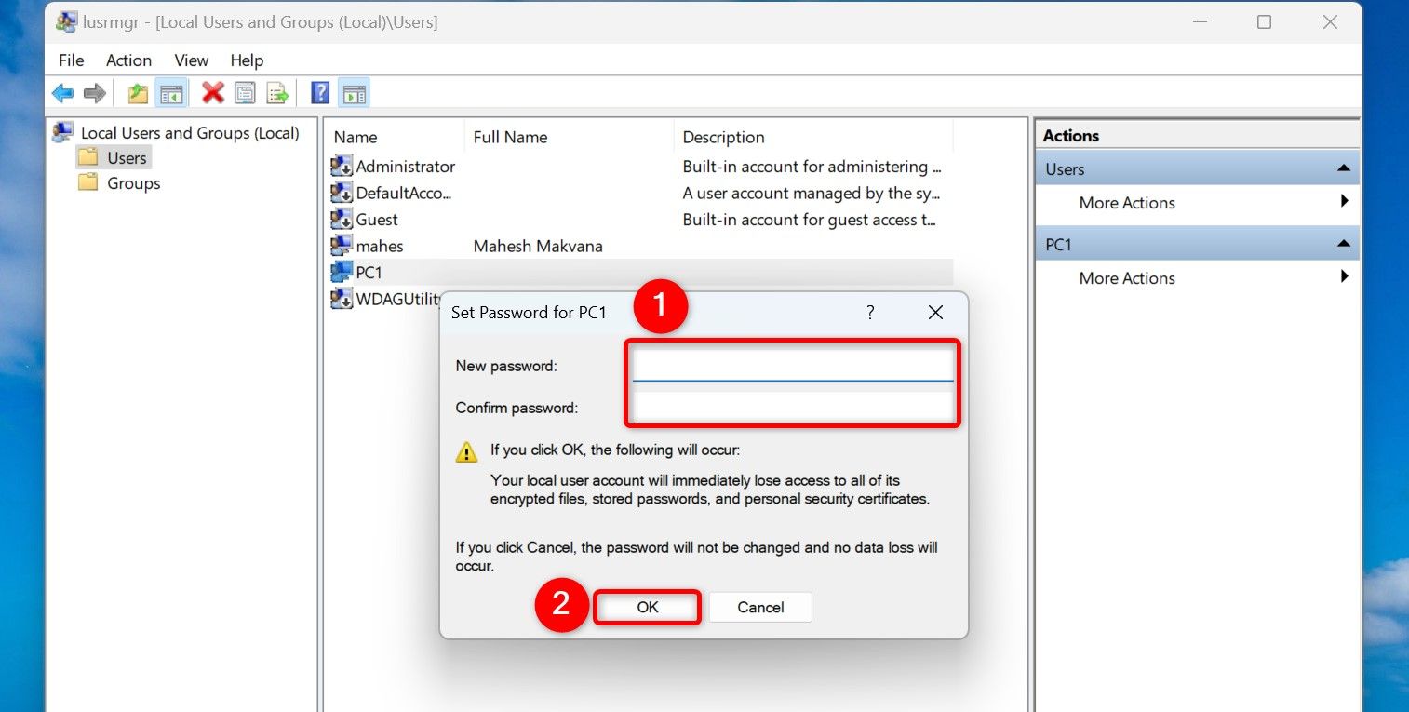Open the File menu
The width and height of the screenshot is (1409, 712).
(x=71, y=60)
